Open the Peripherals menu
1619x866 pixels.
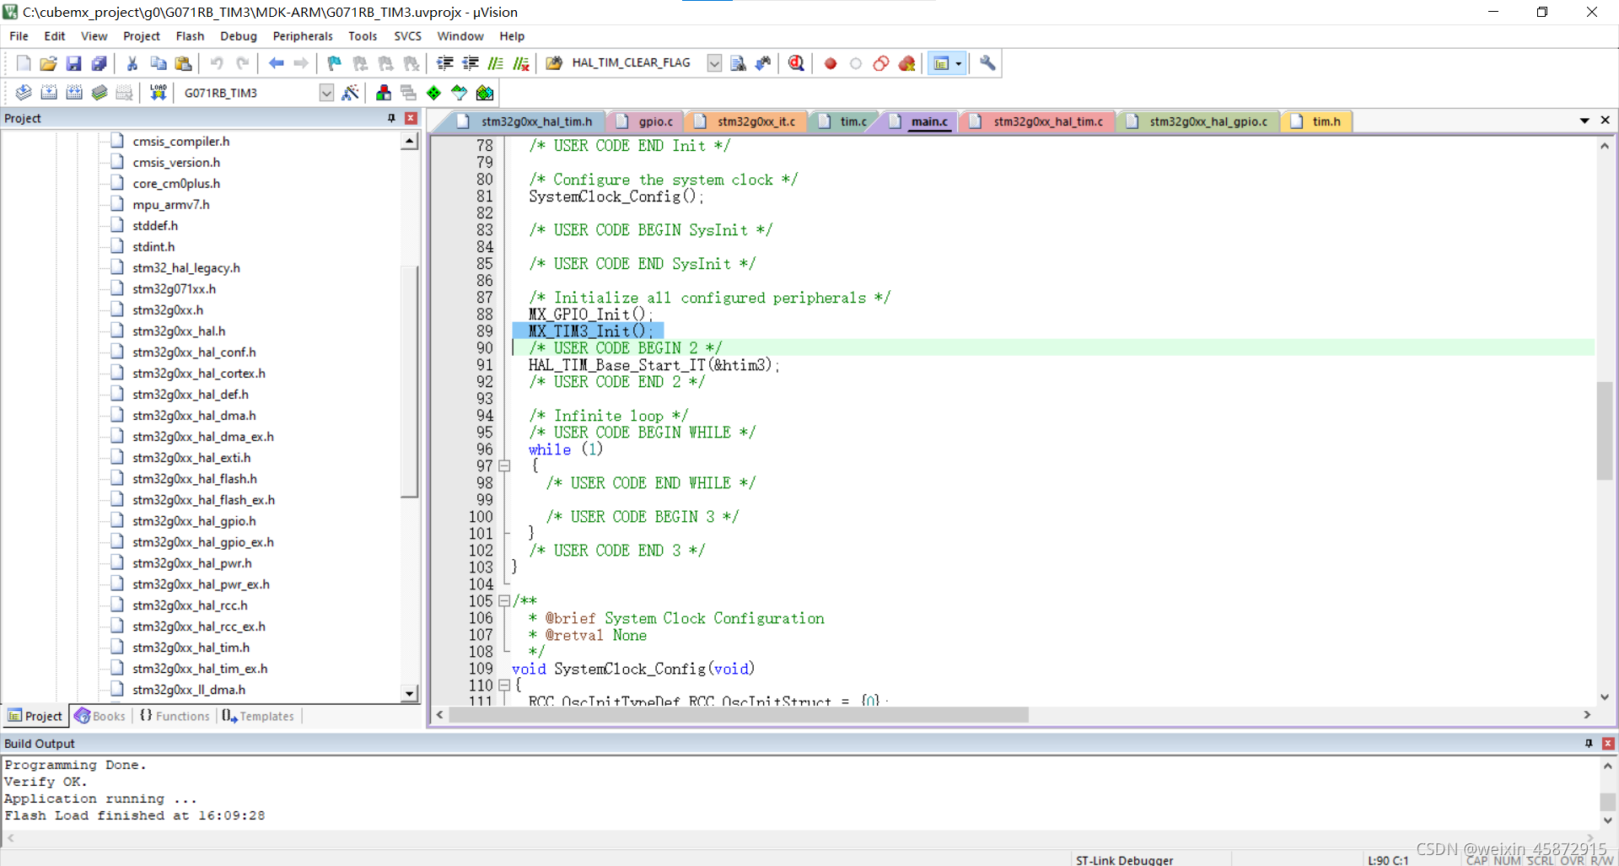(303, 36)
